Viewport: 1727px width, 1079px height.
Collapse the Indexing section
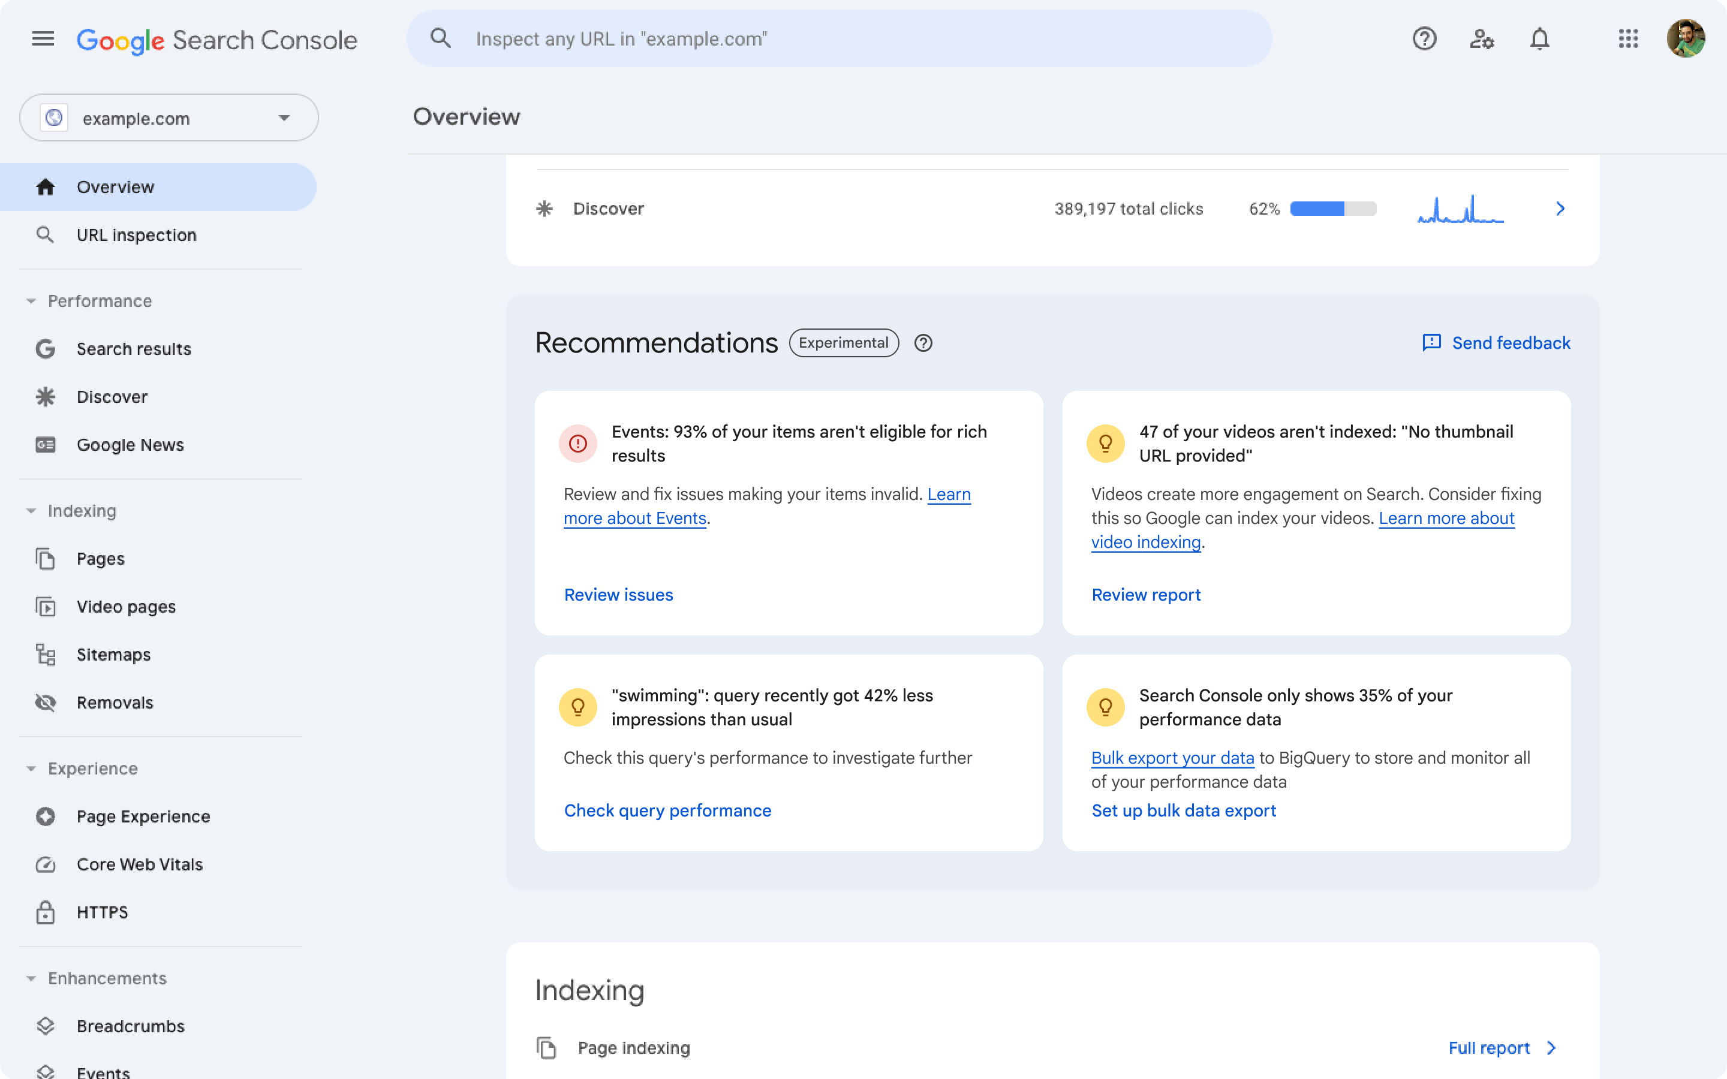(31, 510)
